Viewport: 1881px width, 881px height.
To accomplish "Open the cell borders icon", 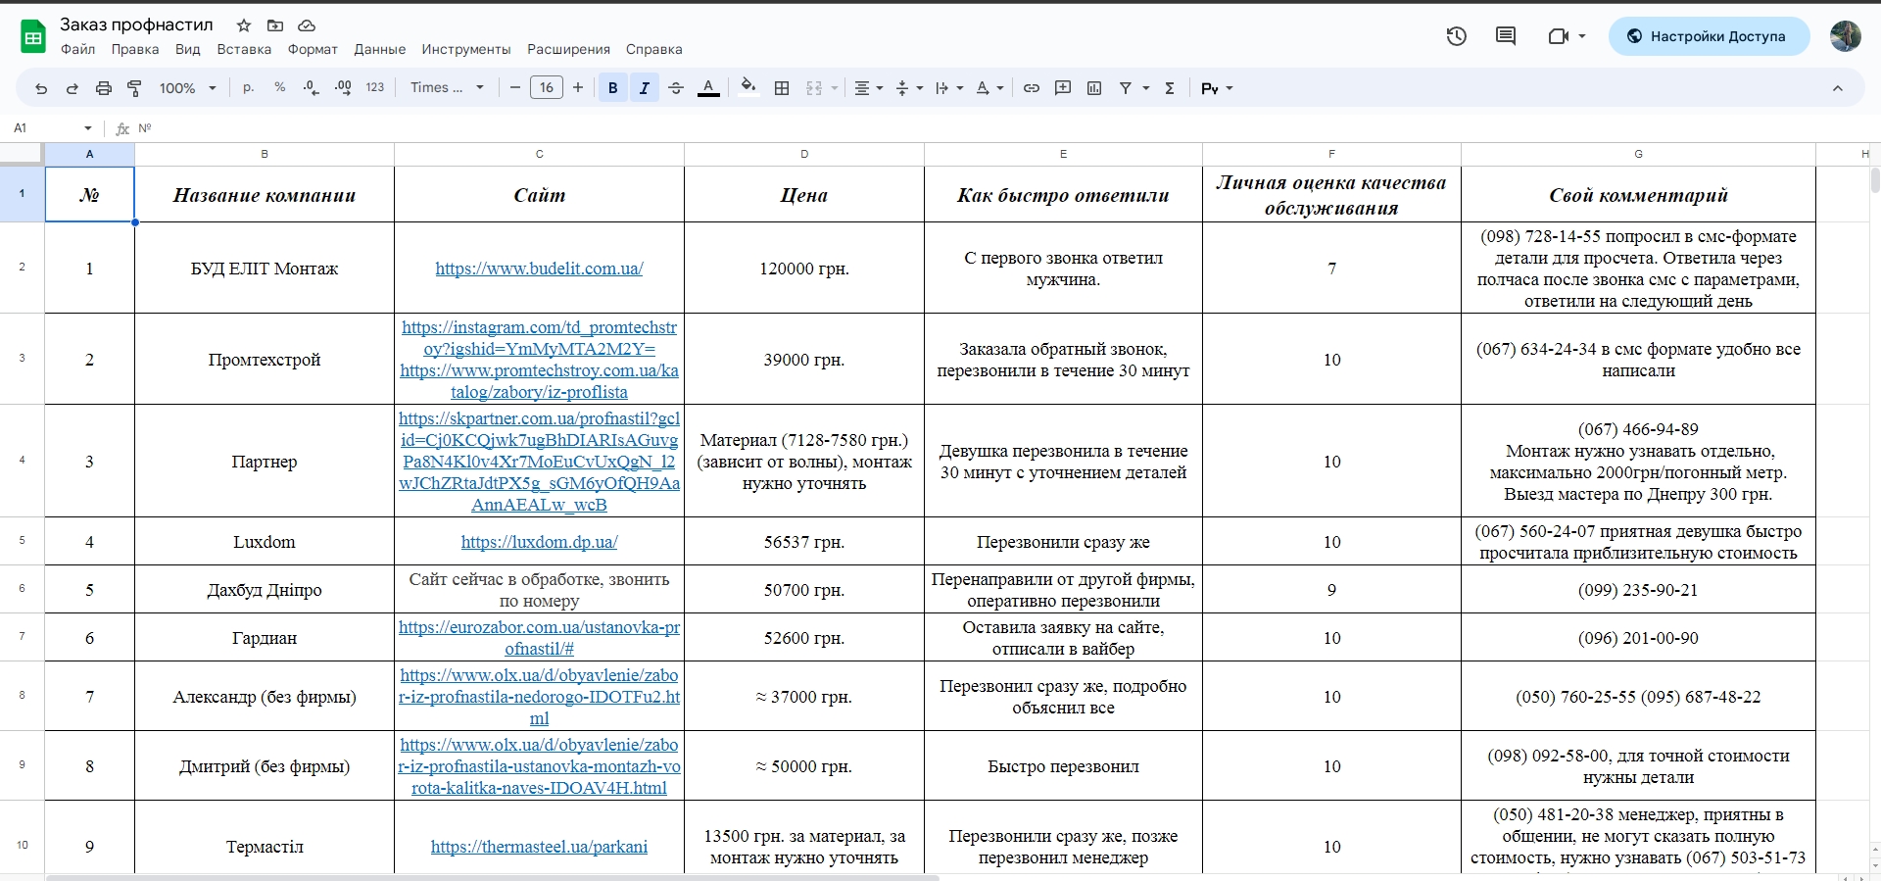I will pos(782,88).
